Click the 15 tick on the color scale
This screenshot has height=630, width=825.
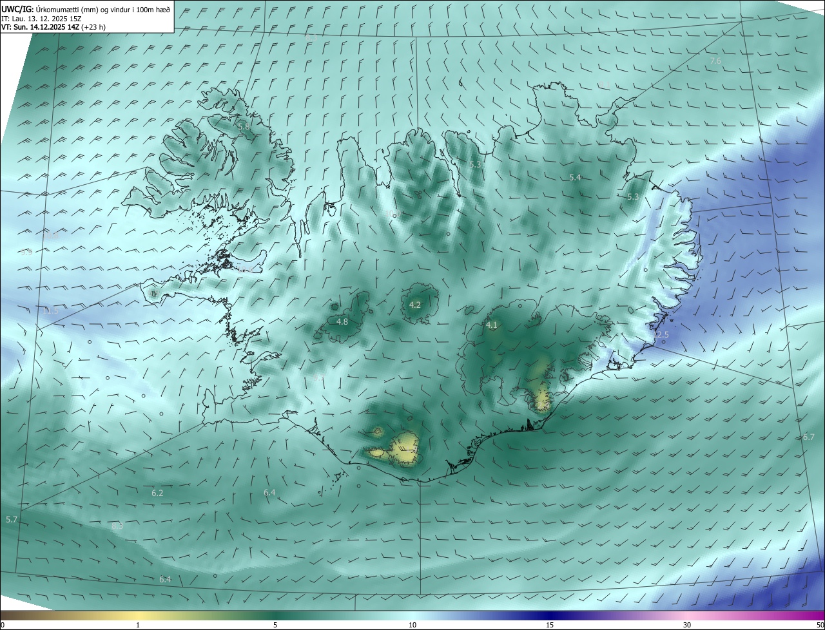point(550,625)
